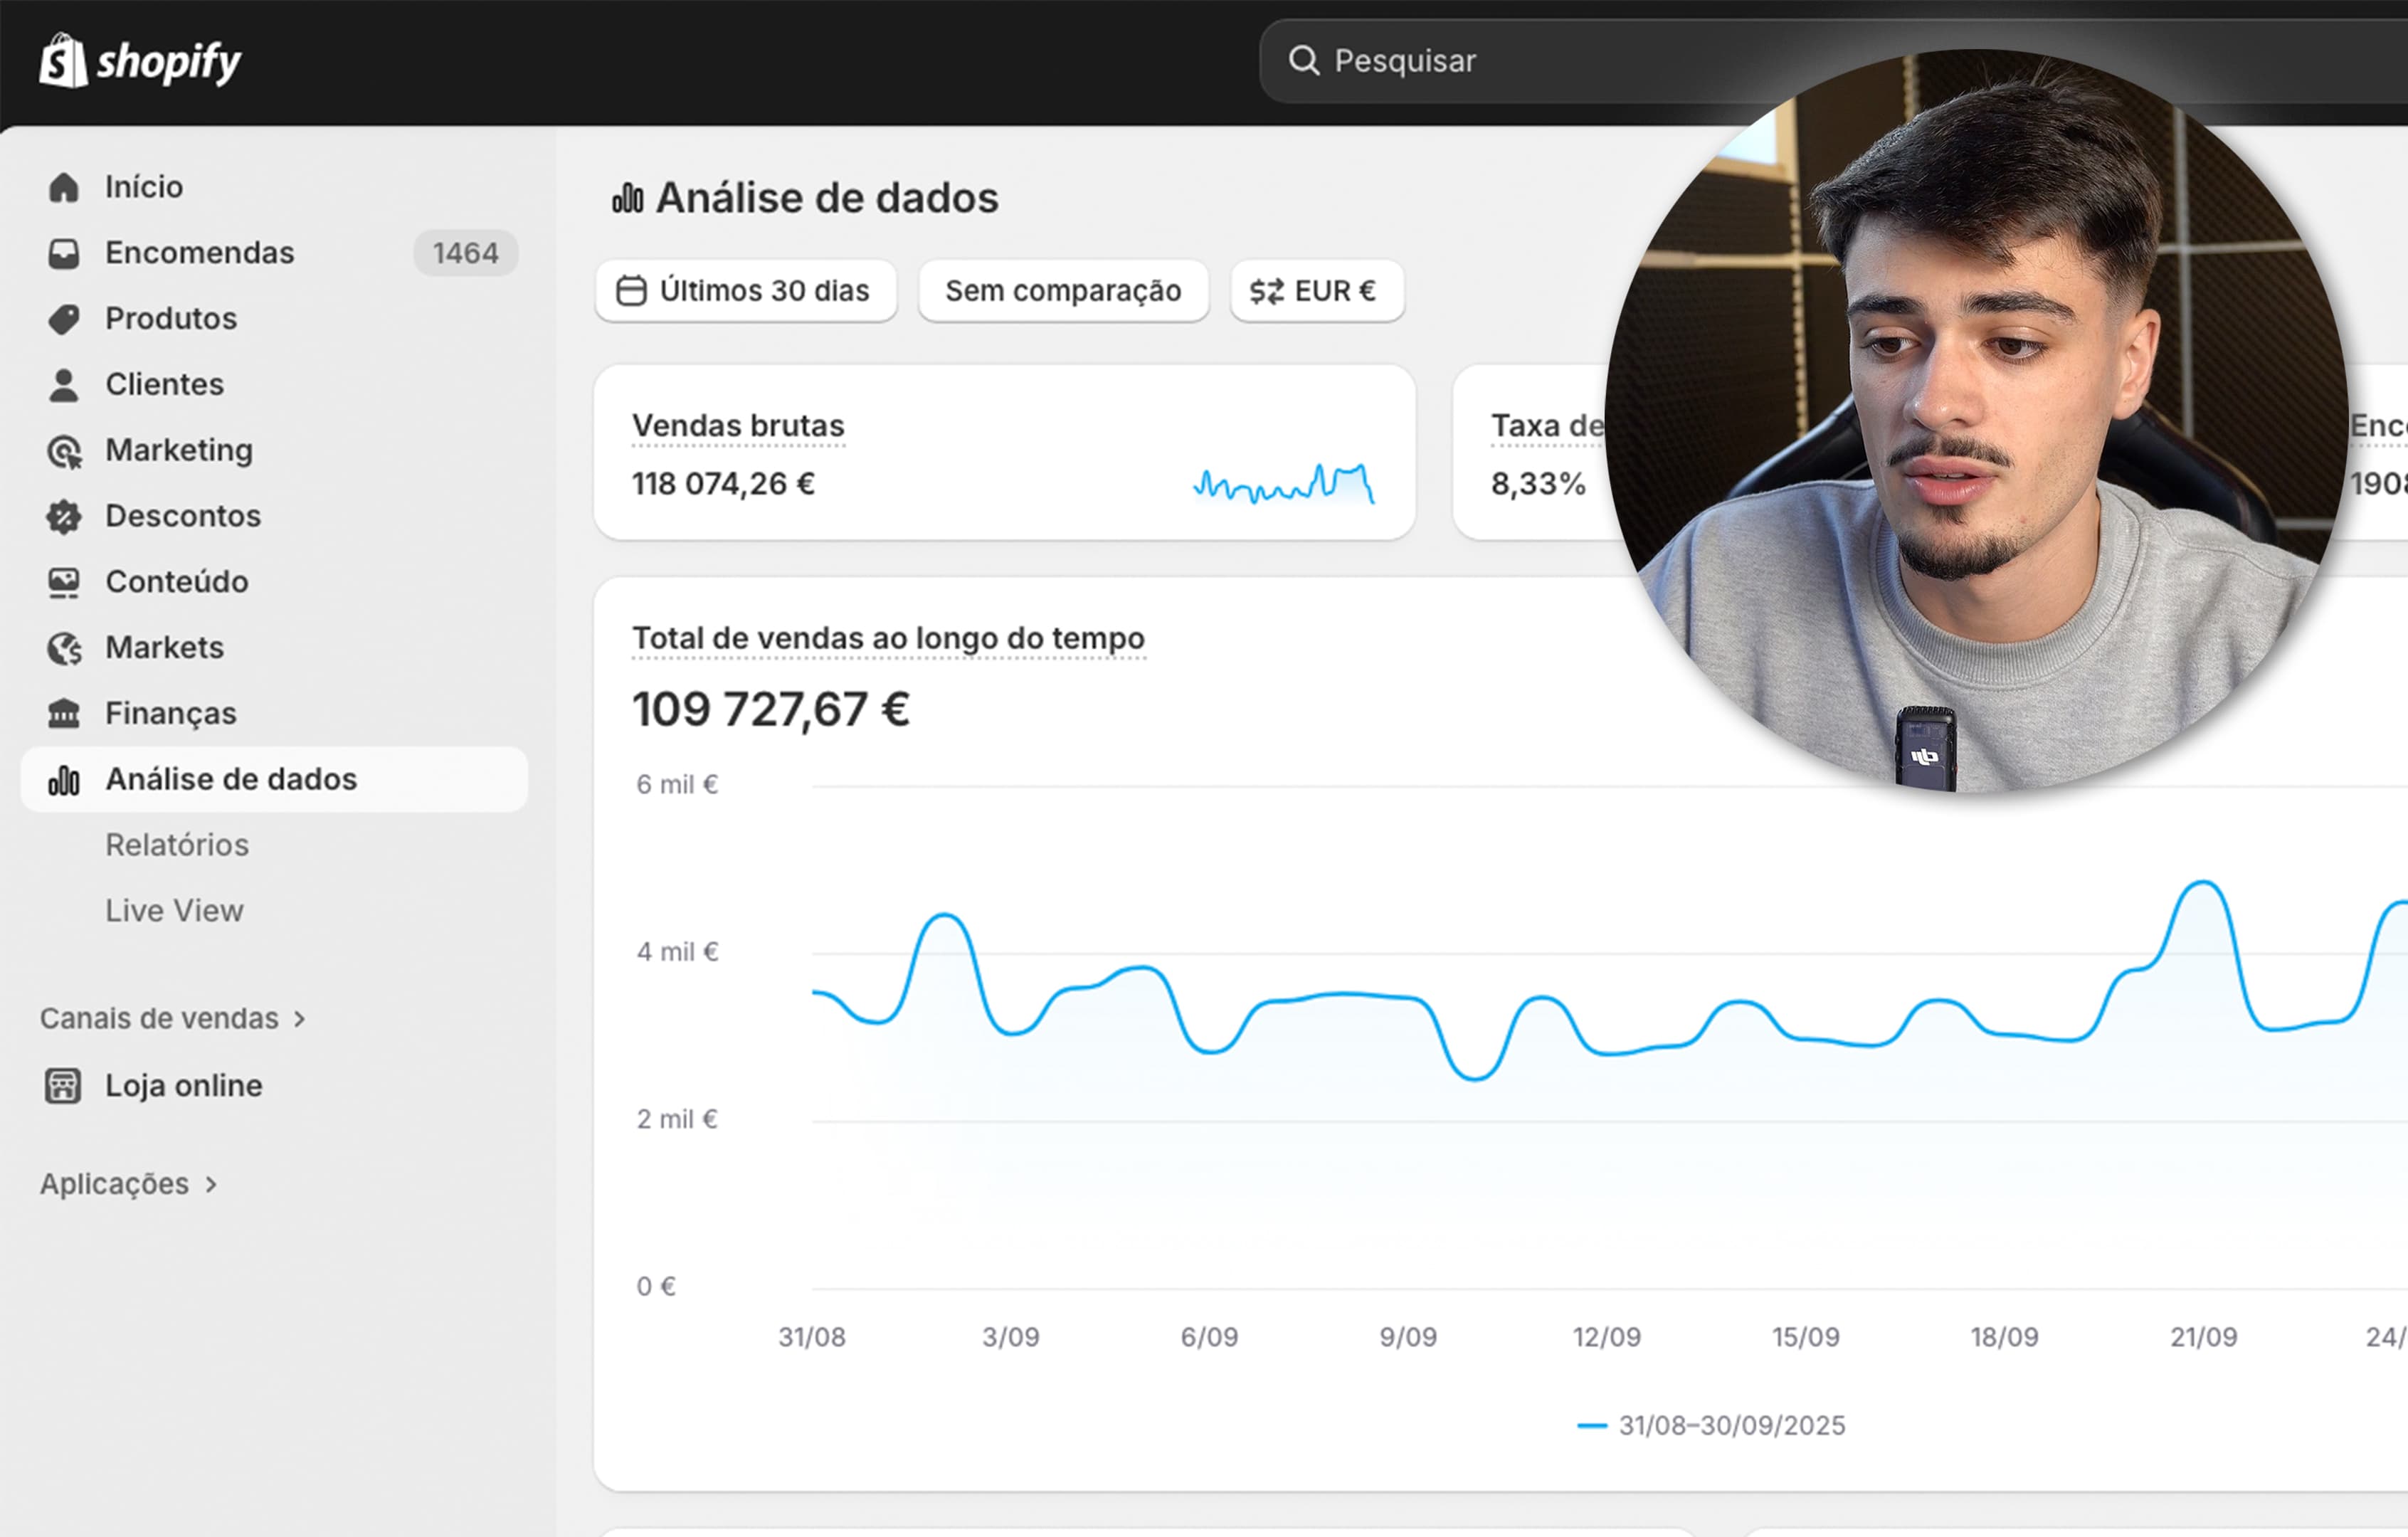Click the 31/08–30/09/2025 chart legend
Screen dimensions: 2408x1537
[x=1711, y=1425]
